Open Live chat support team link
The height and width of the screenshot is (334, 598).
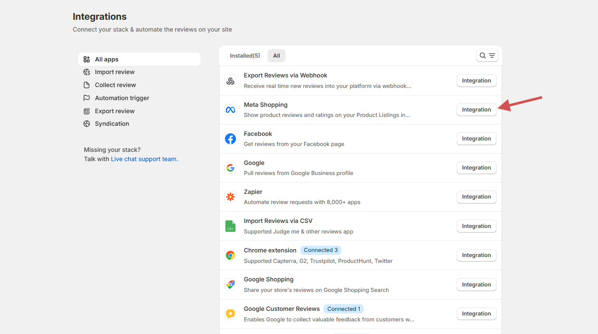tap(144, 159)
